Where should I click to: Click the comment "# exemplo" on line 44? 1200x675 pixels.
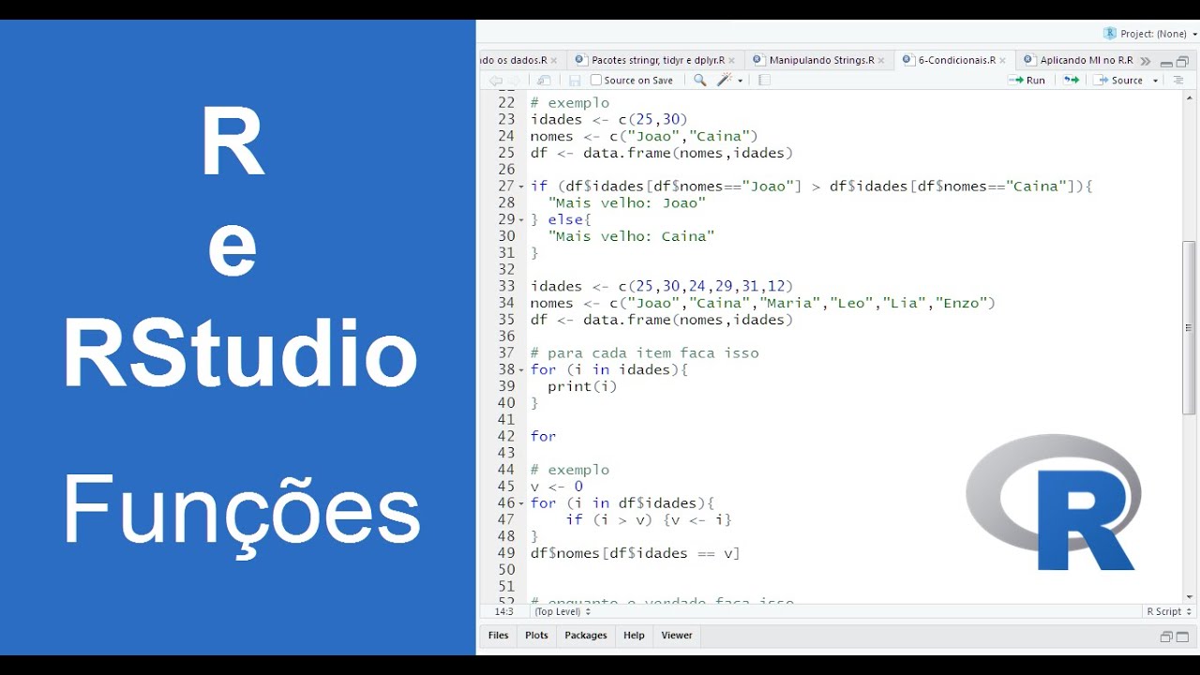click(569, 471)
